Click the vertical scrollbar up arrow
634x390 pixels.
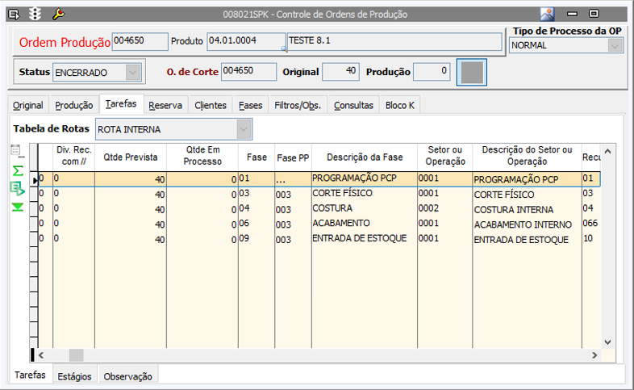(607, 151)
